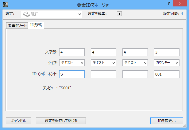
Task: Open the 設定 dropdown showing 現在
Action: 52,14
